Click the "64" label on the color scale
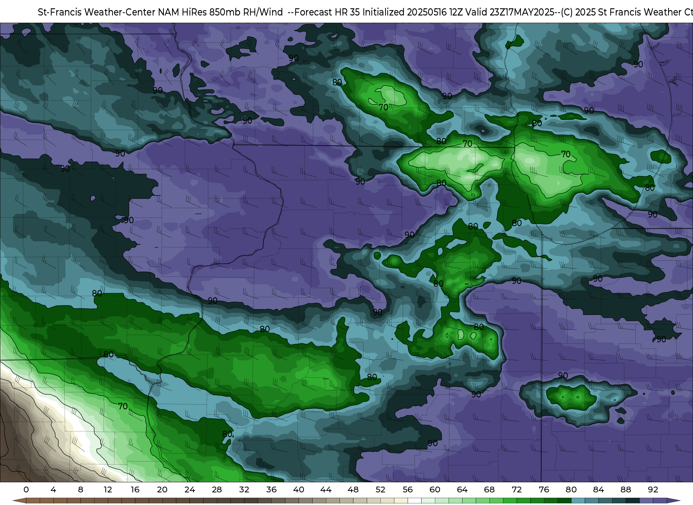Screen dimensions: 693x505 pos(462,489)
